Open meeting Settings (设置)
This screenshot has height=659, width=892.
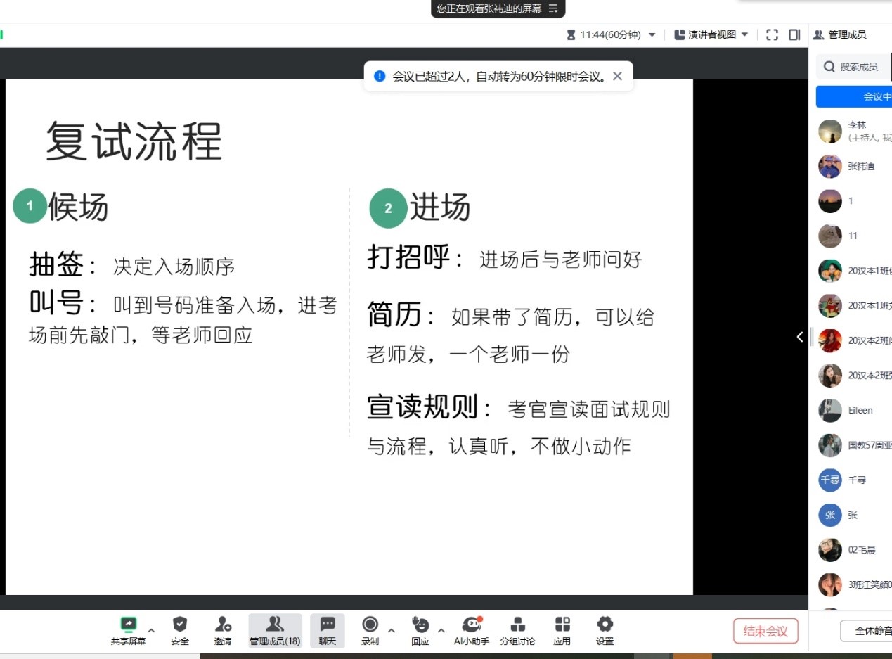pos(605,625)
